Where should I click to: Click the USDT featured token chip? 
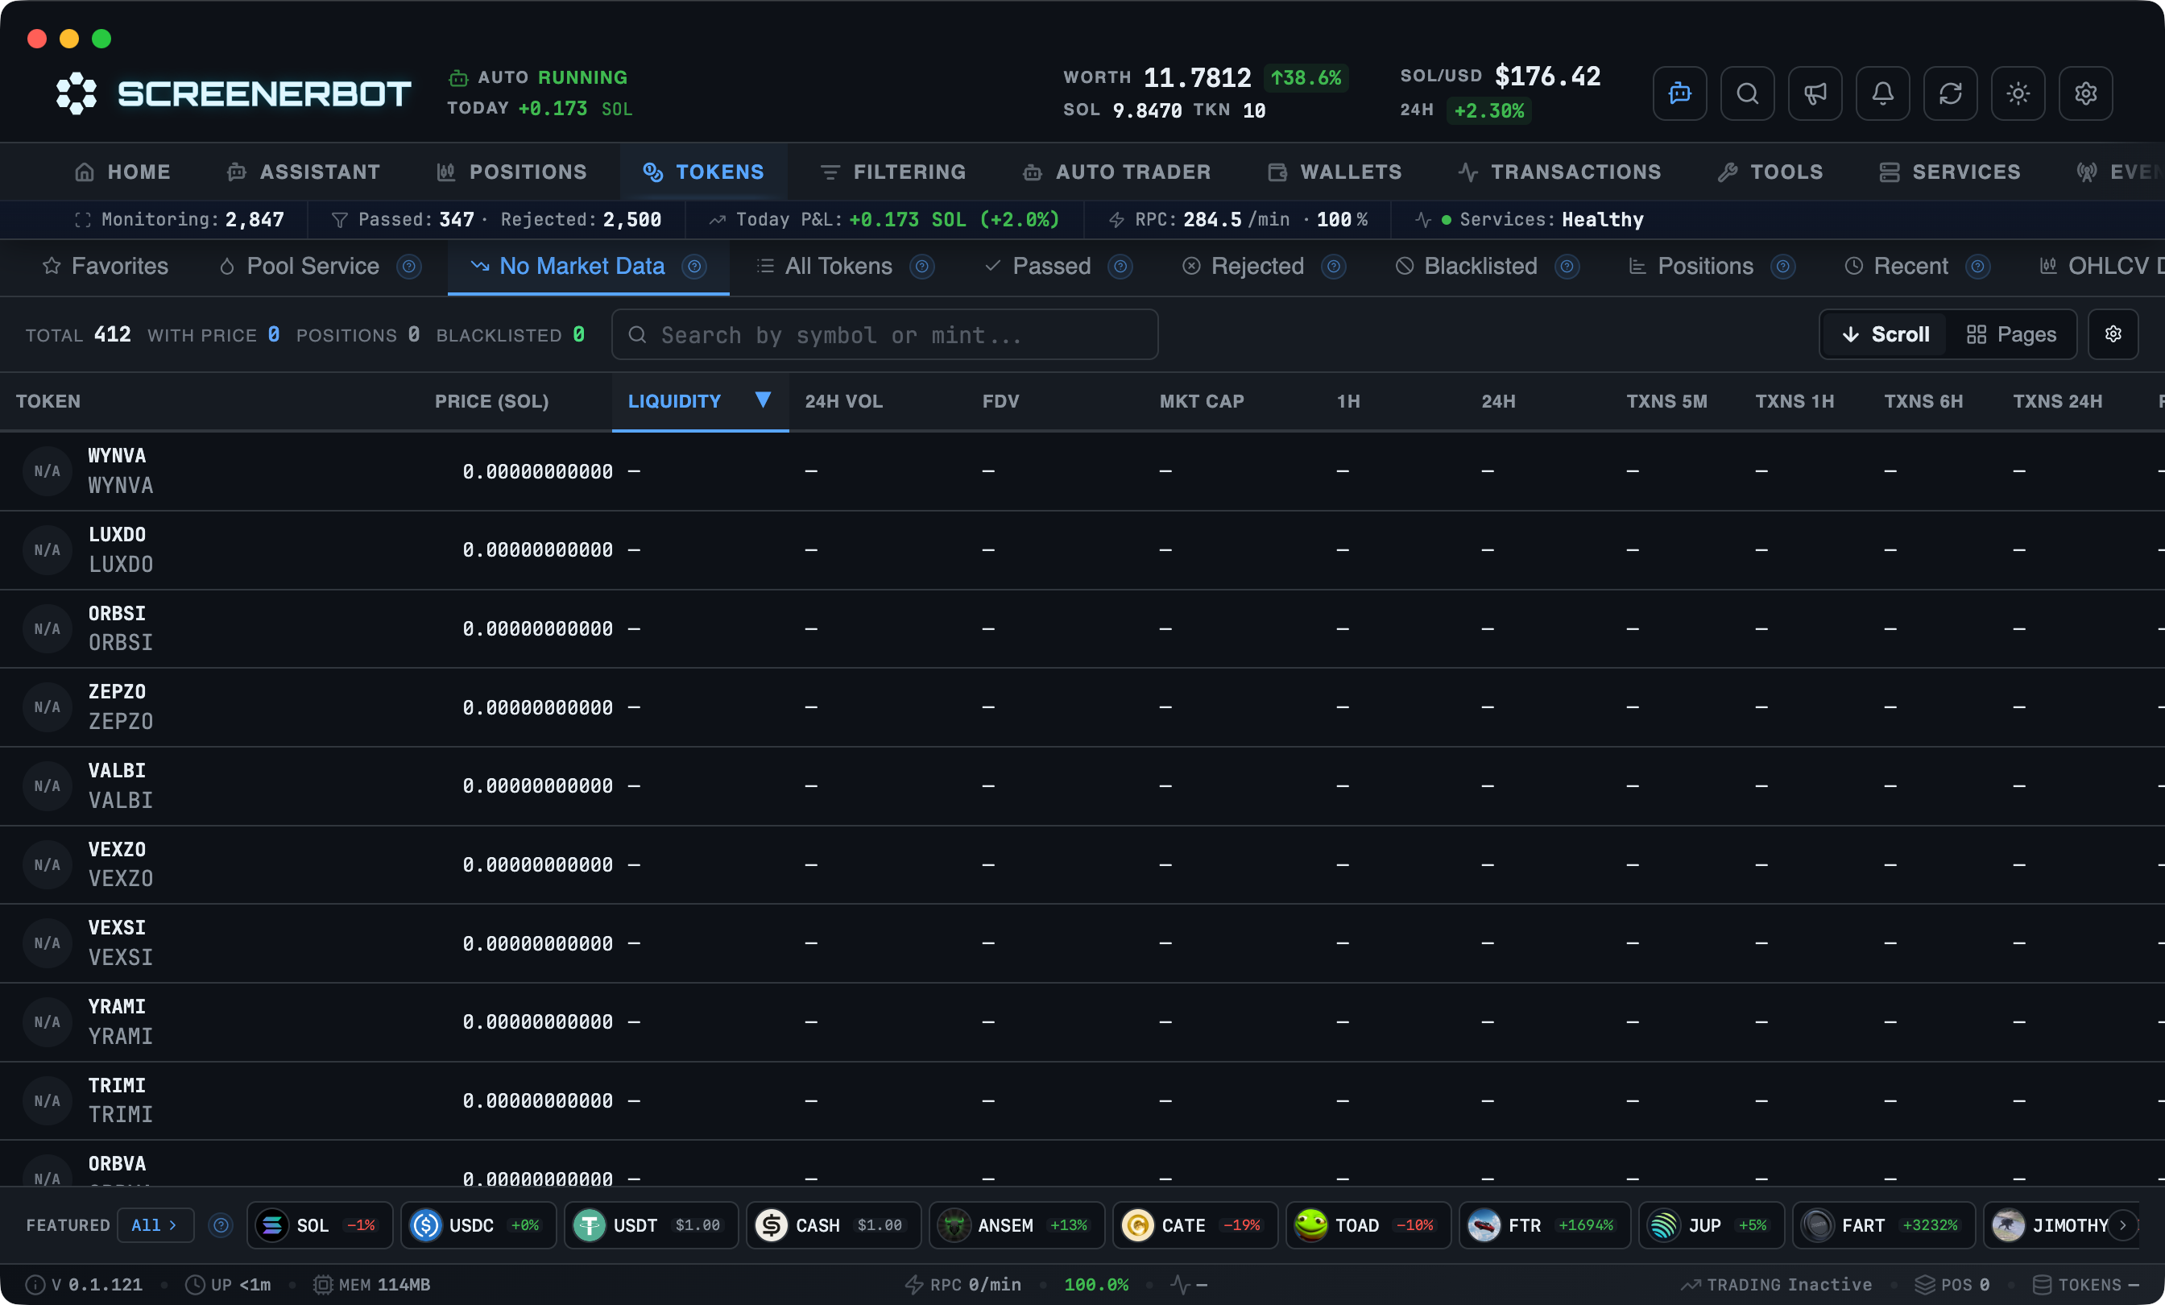click(x=651, y=1225)
